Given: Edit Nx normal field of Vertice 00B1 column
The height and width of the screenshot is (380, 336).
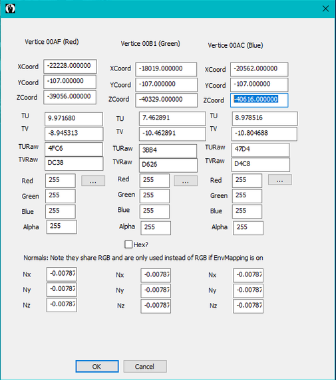Looking at the screenshot, I should tap(156, 275).
